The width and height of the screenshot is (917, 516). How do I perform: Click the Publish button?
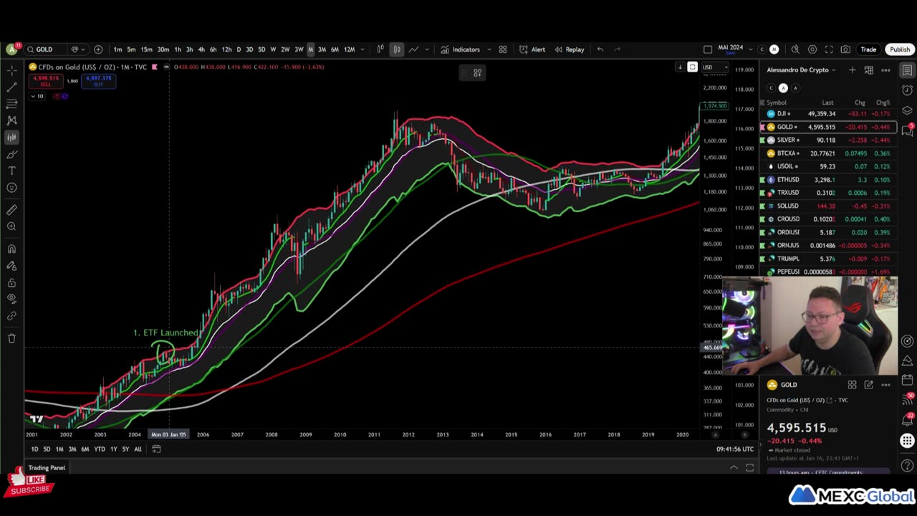click(x=900, y=49)
